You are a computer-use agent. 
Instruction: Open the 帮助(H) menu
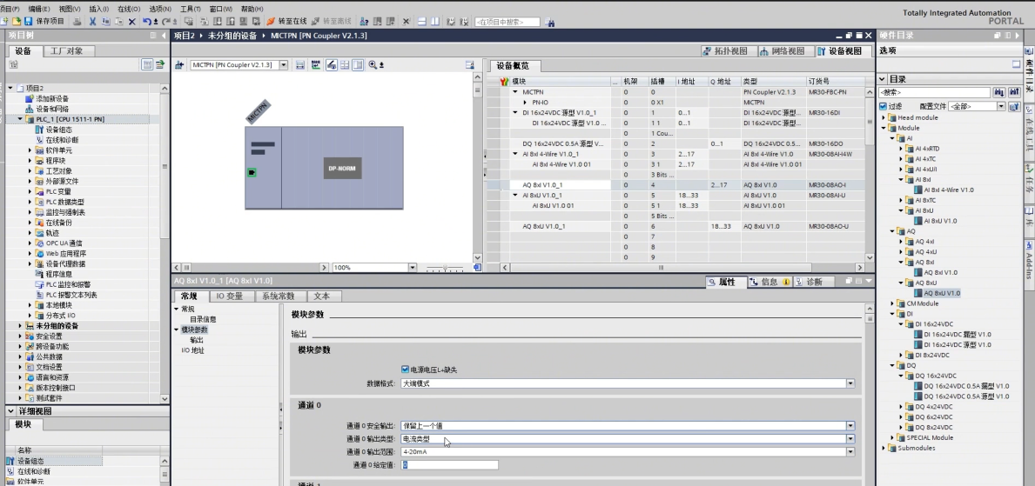(252, 9)
